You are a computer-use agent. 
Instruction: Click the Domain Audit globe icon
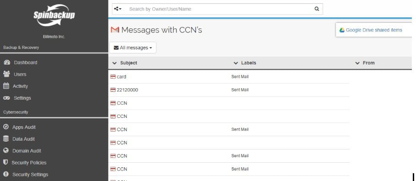[x=6, y=150]
